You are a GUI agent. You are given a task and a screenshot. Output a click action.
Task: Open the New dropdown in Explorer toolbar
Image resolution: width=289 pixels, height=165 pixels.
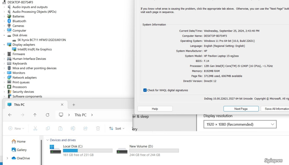[x=16, y=129]
